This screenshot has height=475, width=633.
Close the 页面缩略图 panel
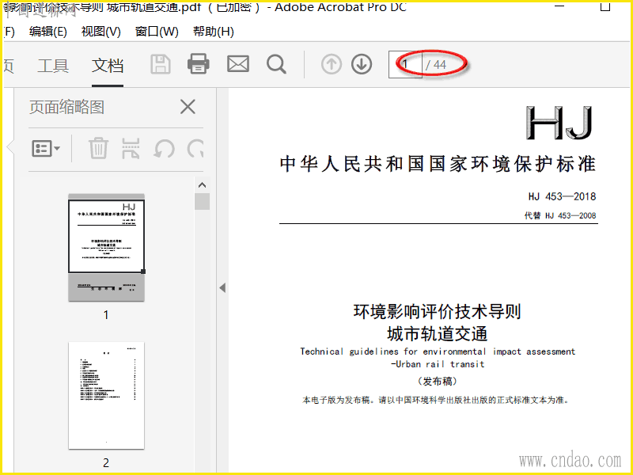click(188, 107)
